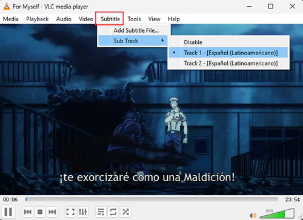303x220 pixels.
Task: Choose Add Subtitle File option
Action: (x=133, y=30)
